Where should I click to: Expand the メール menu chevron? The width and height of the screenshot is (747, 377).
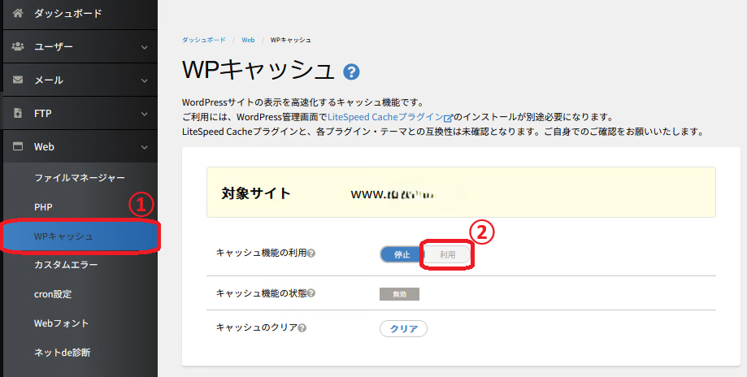[x=145, y=80]
